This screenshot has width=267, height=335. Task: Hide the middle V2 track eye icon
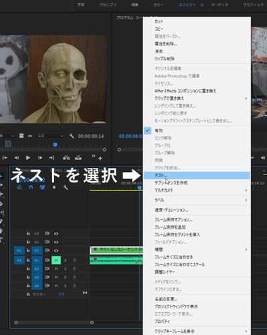click(x=56, y=242)
